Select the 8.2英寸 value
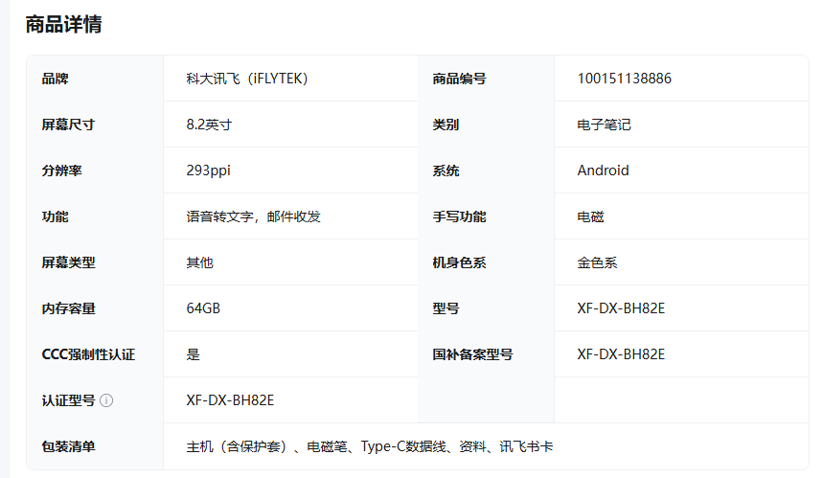 [209, 125]
